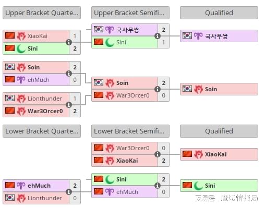
Task: Open info icon for Lionthunder vs War3Orcer0 match
Action: 69,105
